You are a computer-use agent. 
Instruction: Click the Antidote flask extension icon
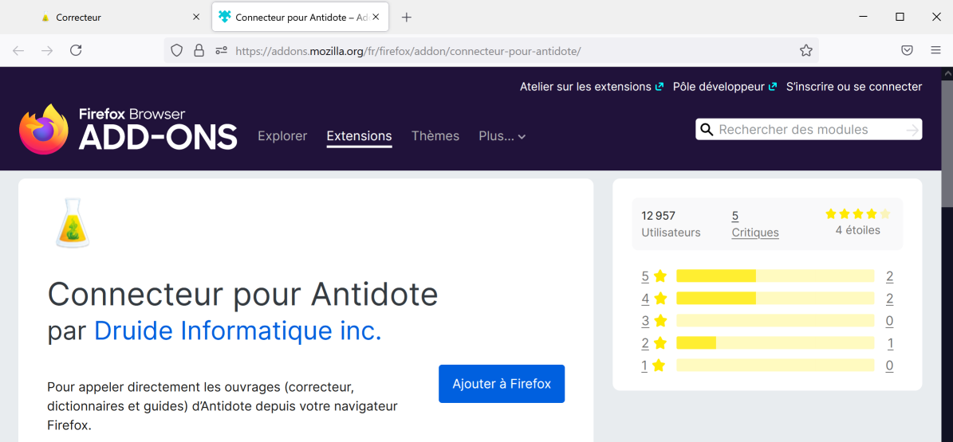[x=72, y=223]
